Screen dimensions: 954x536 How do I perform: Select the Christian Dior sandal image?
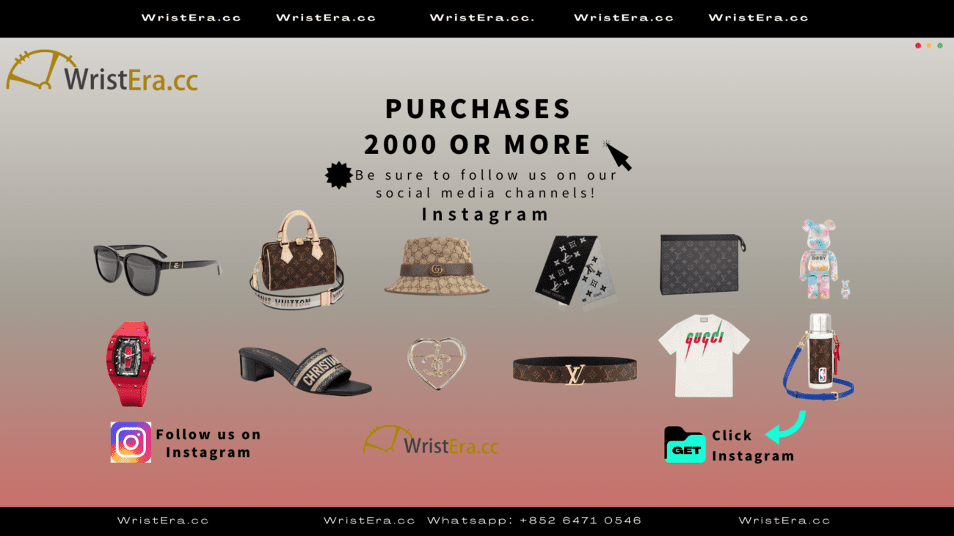[305, 368]
